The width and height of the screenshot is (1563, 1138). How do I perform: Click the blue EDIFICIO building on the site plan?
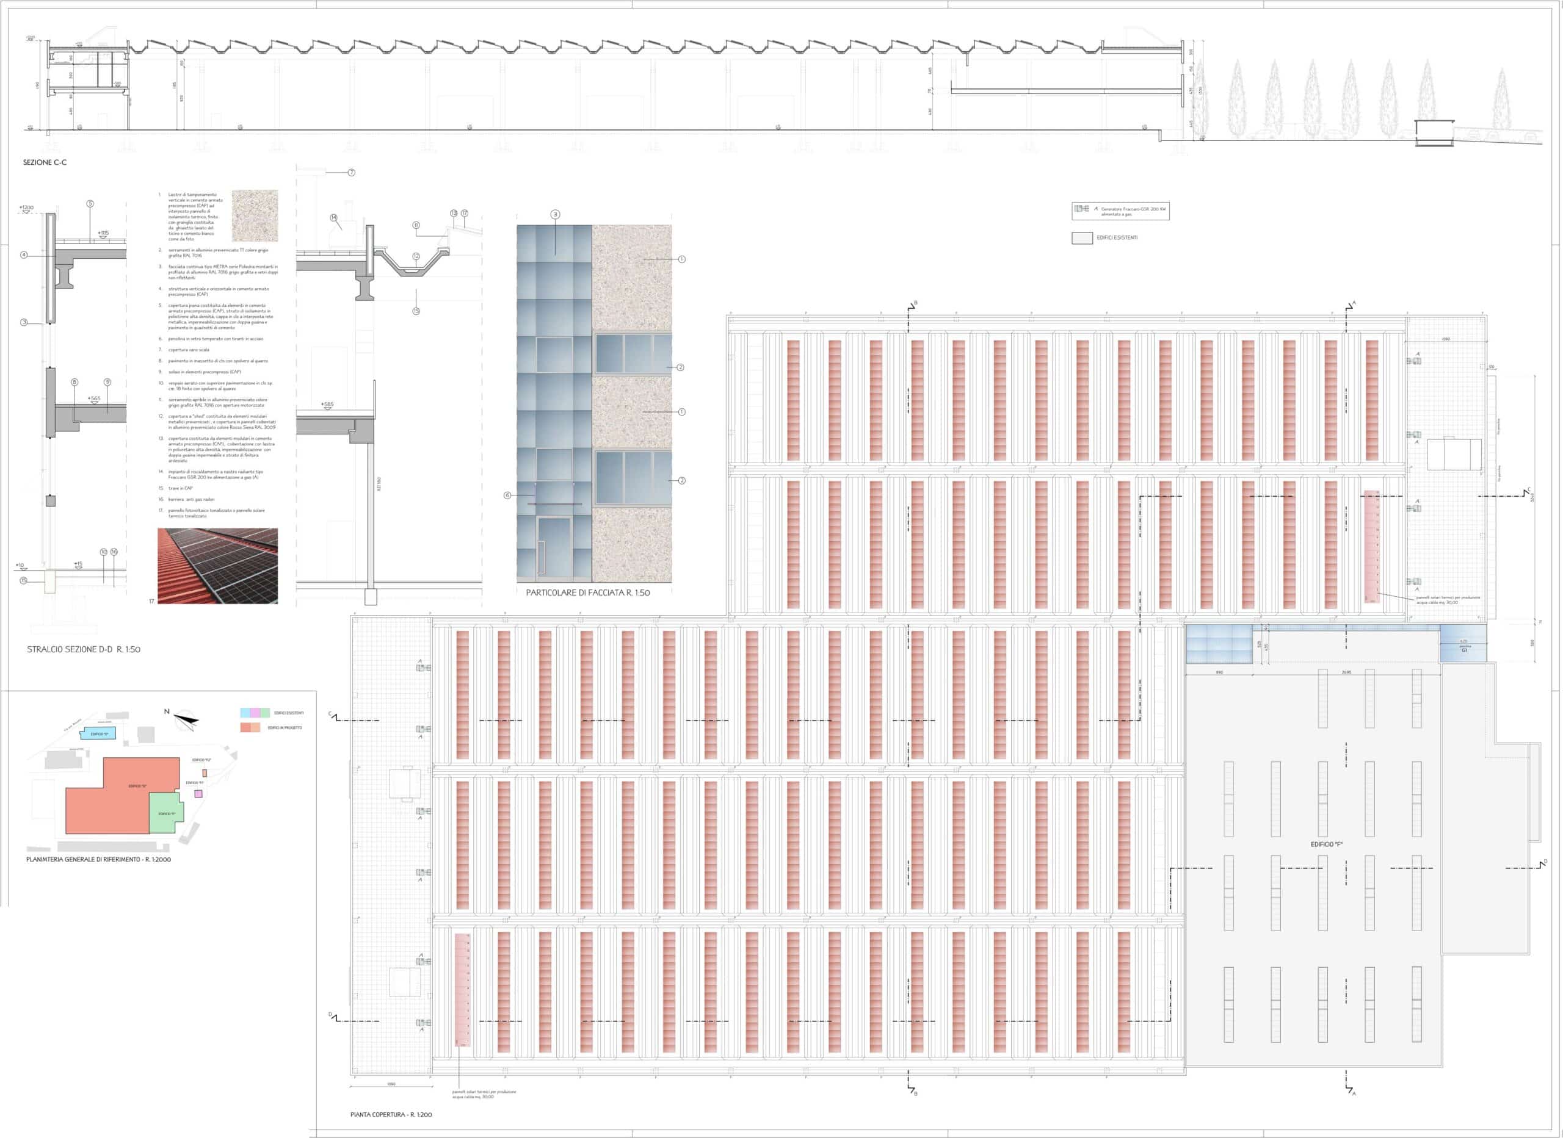point(98,734)
